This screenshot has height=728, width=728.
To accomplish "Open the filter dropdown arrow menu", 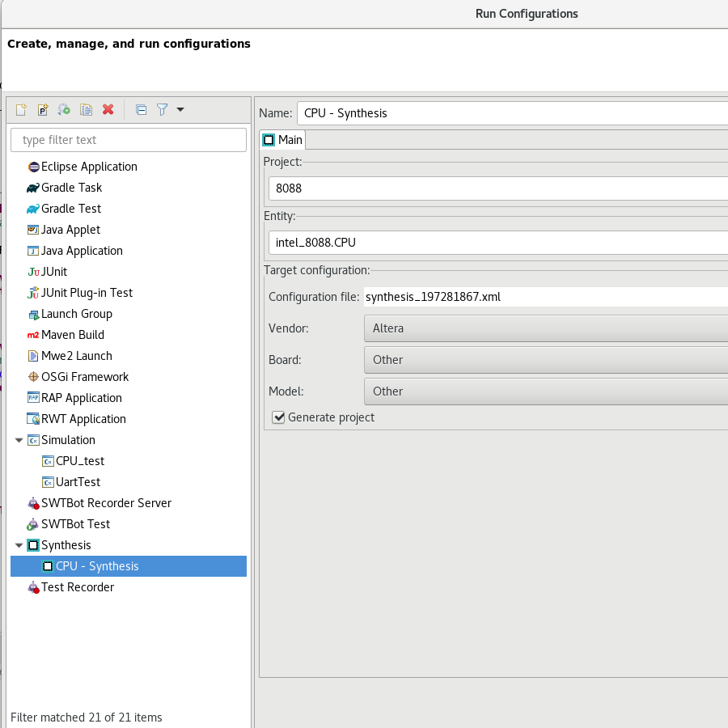I will click(x=180, y=110).
